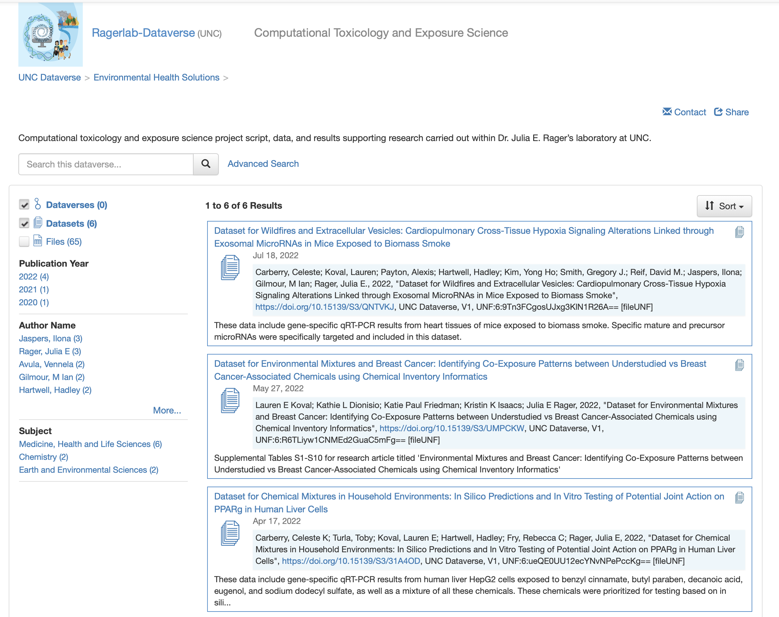Uncheck the Datasets checkbox

click(24, 223)
